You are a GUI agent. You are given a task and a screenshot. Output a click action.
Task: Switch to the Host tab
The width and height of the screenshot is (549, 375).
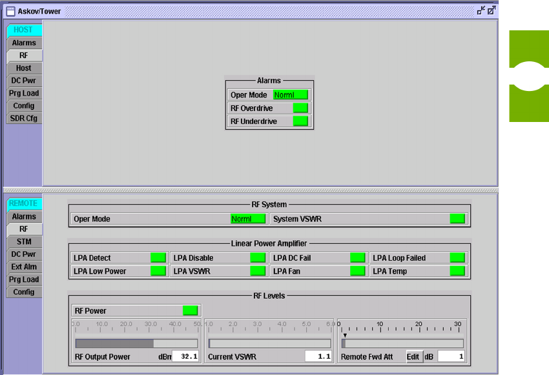pyautogui.click(x=24, y=68)
